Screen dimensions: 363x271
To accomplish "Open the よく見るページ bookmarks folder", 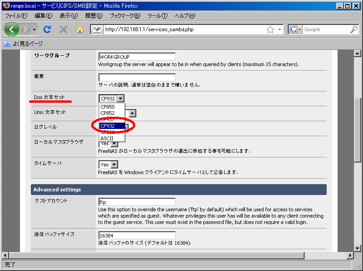I will tap(24, 43).
